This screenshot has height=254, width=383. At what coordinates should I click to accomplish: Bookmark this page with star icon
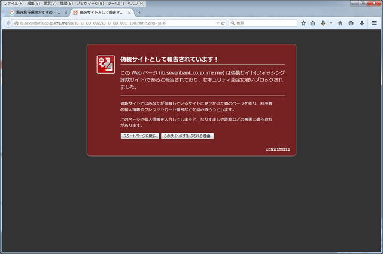[x=303, y=23]
